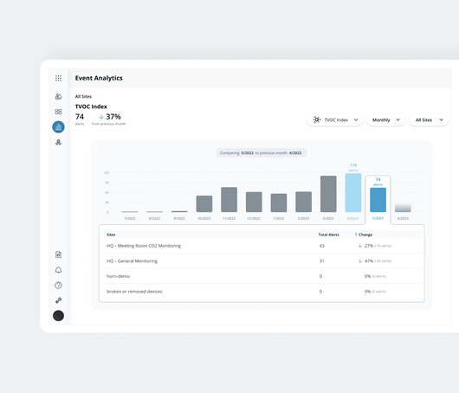Open the apps grid menu icon
This screenshot has height=393, width=459.
coord(58,78)
